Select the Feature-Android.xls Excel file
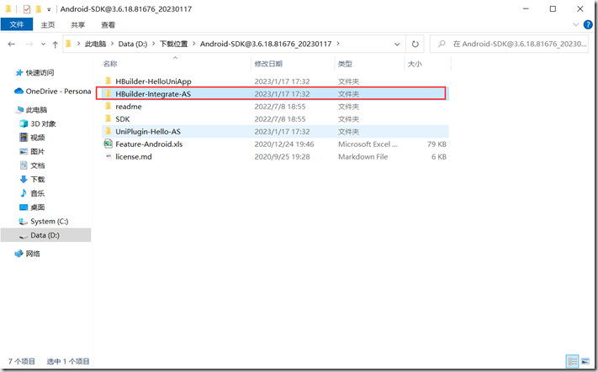Image resolution: width=598 pixels, height=372 pixels. pyautogui.click(x=151, y=144)
